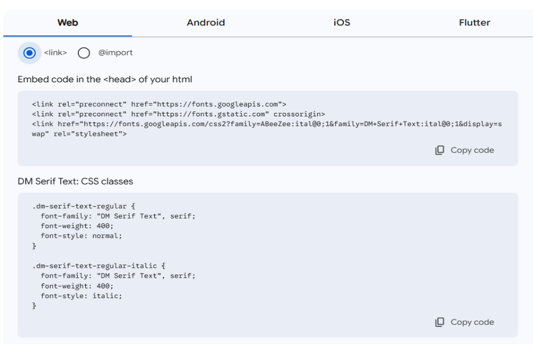The width and height of the screenshot is (533, 344).
Task: Click the .dm-serif-text-regular-italic selector line
Action: [99, 266]
